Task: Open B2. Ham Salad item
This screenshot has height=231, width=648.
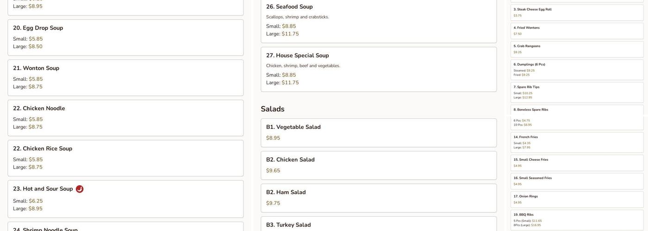Action: click(x=379, y=198)
